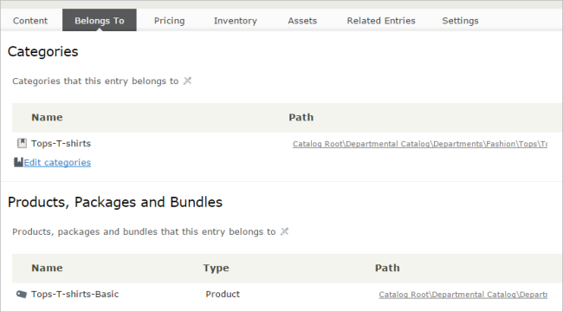
Task: Open the Inventory tab
Action: click(x=236, y=21)
